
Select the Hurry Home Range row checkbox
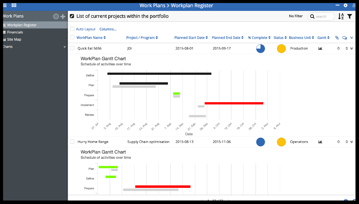(72, 142)
